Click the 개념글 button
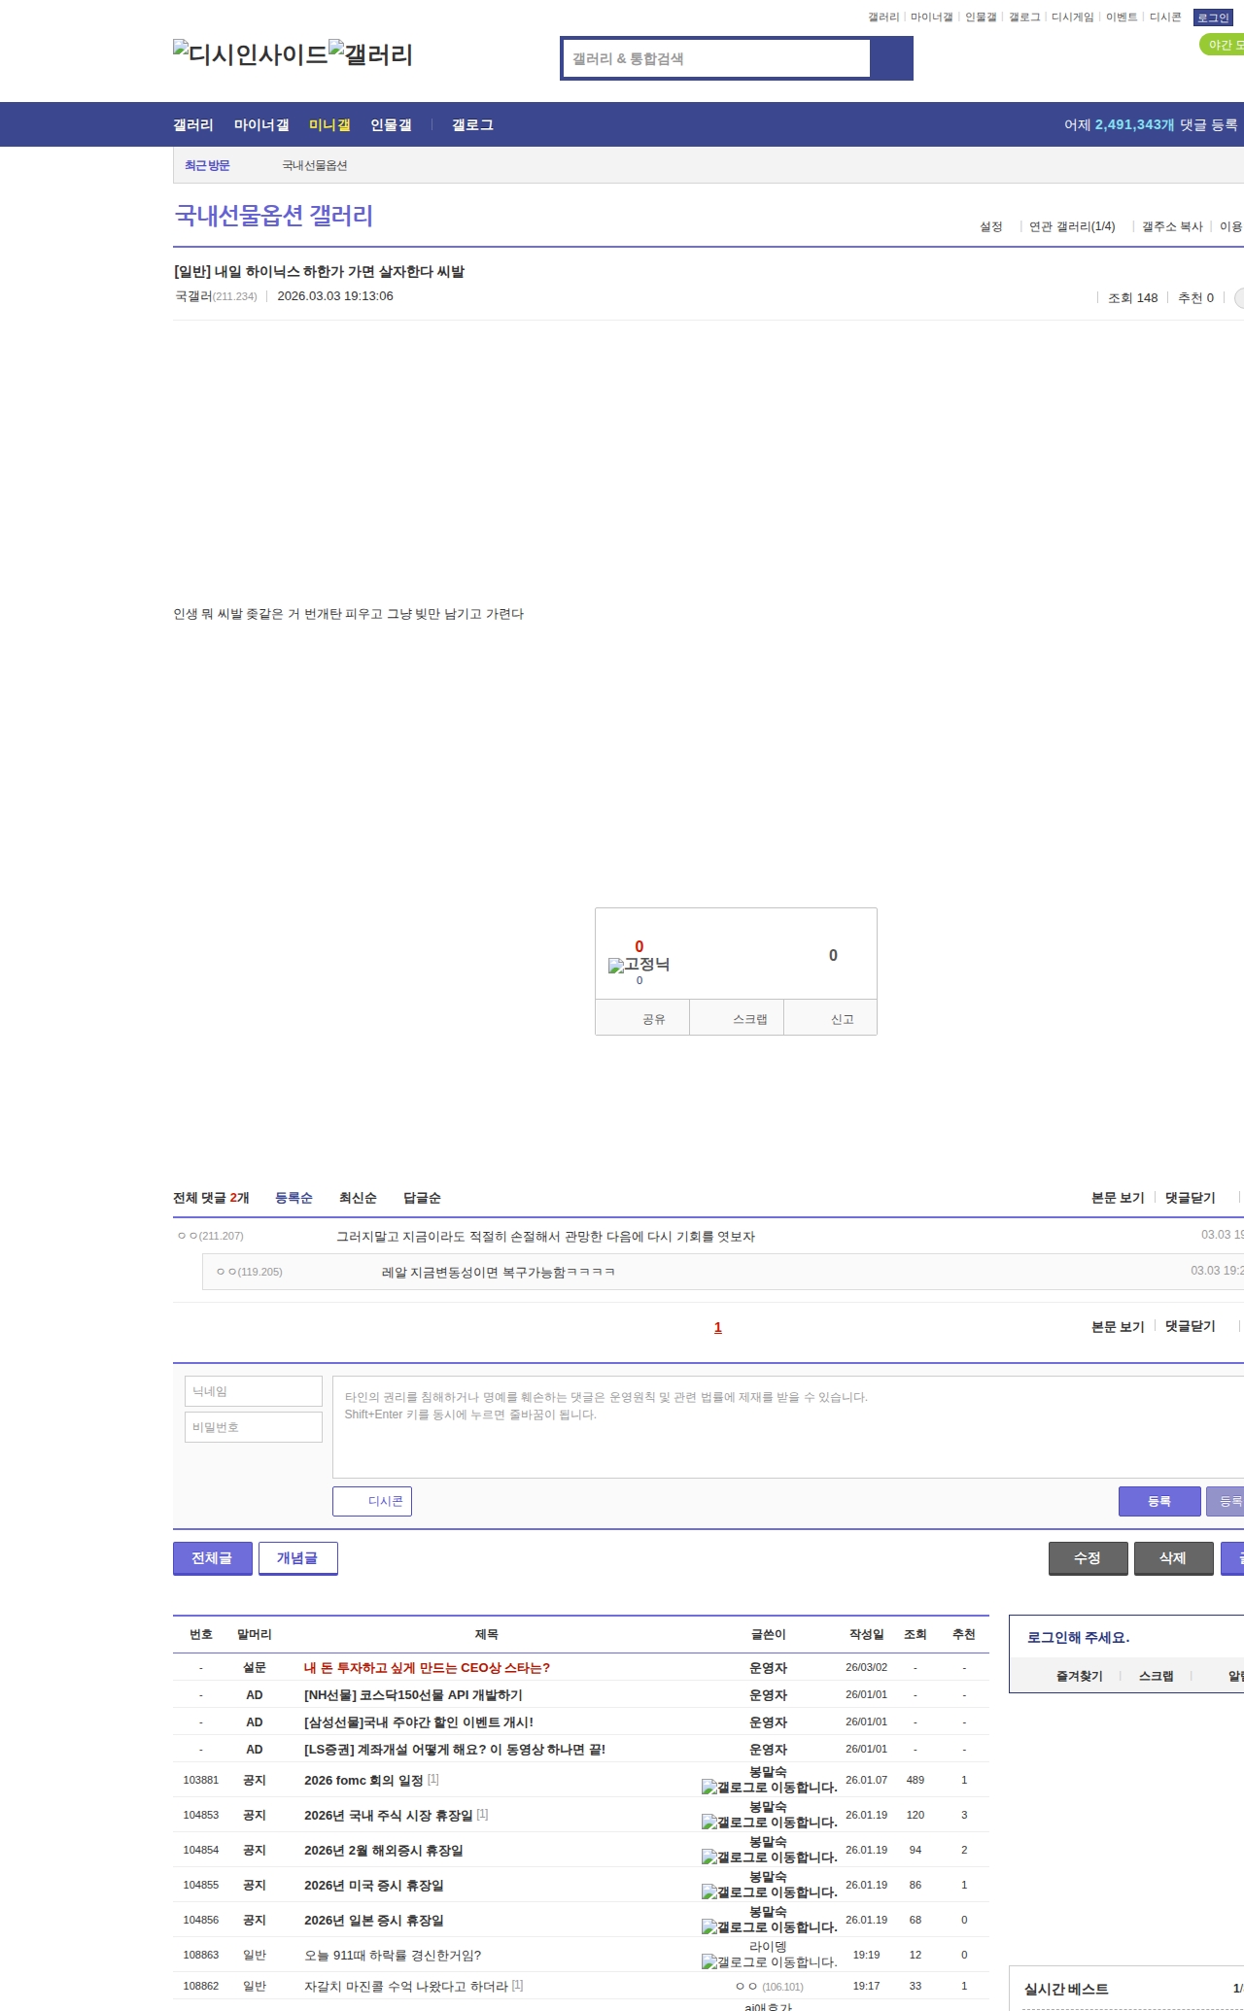1244x2011 pixels. click(297, 1558)
